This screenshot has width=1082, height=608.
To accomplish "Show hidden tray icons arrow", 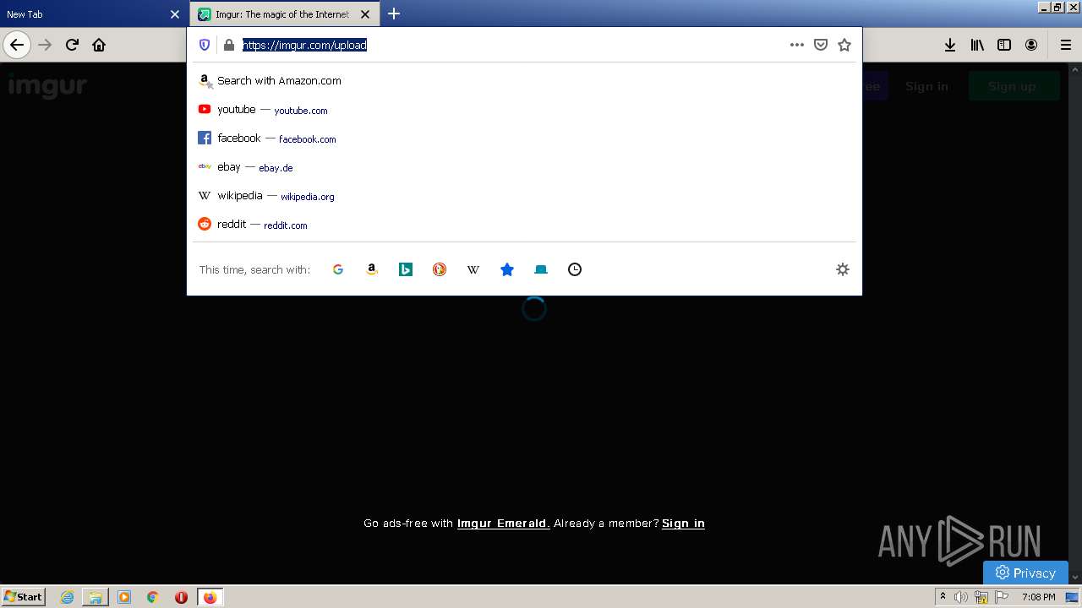I will click(943, 597).
